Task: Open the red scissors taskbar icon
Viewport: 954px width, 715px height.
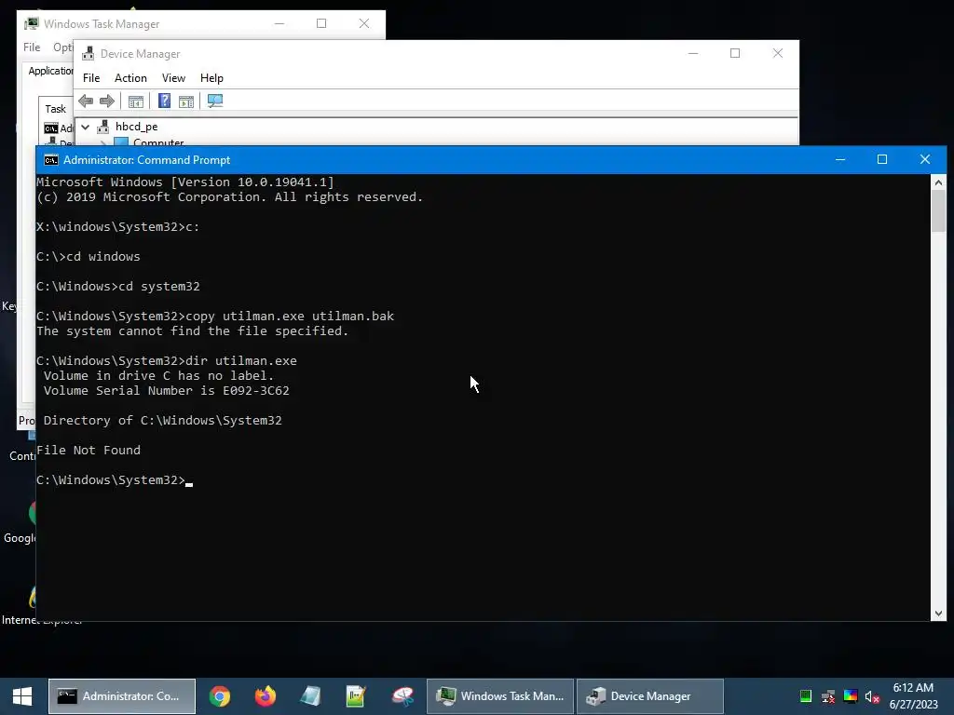Action: pos(402,696)
